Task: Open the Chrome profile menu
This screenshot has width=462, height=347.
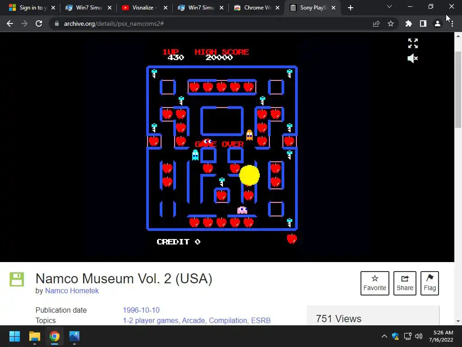Action: point(438,23)
